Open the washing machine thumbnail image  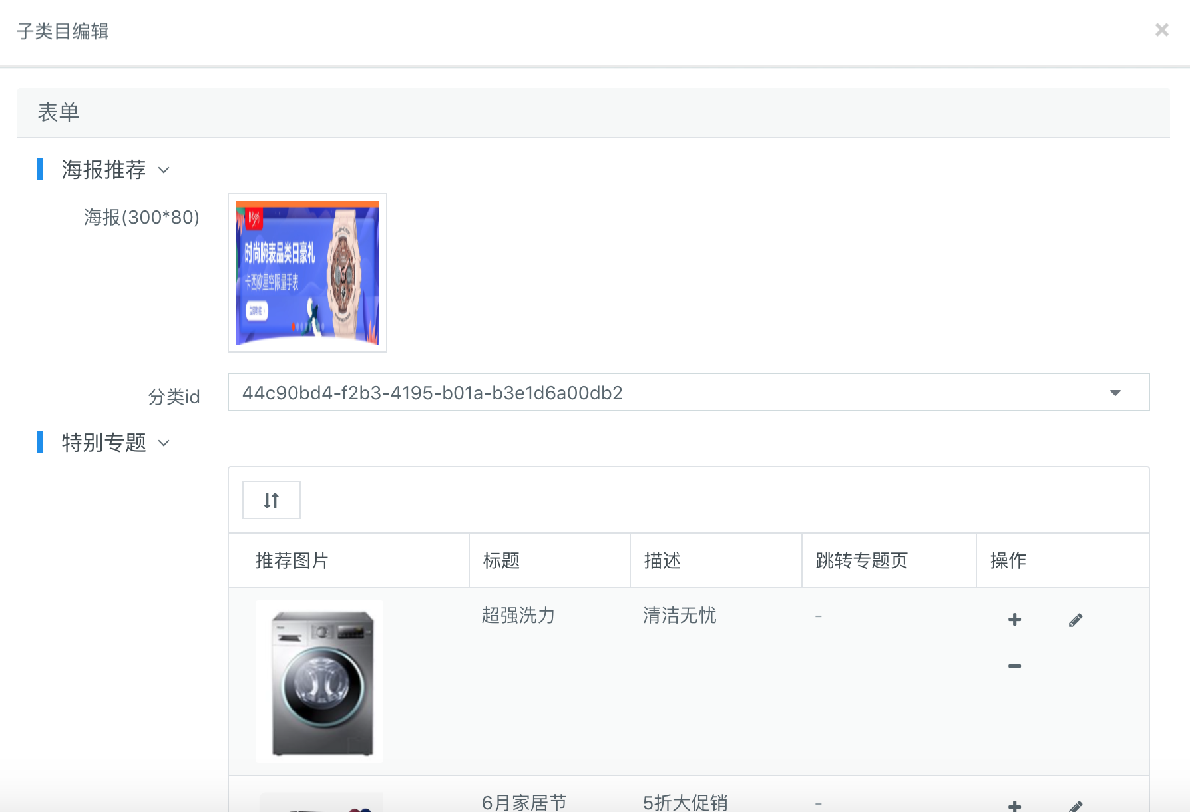tap(319, 682)
